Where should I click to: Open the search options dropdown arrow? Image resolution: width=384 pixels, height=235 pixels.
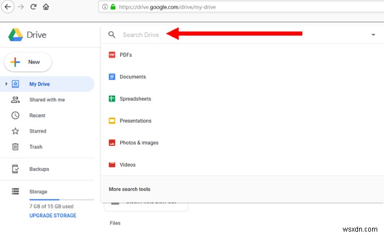tap(373, 35)
